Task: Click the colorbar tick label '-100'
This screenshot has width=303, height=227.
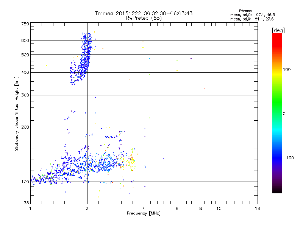Action: pos(288,158)
